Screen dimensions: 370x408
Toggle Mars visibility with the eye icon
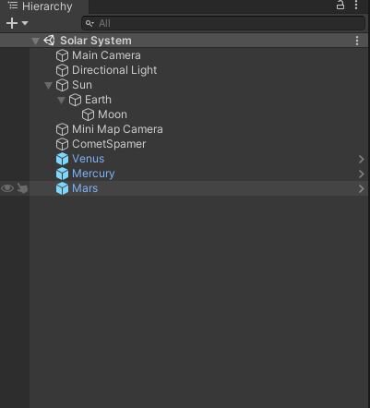click(x=7, y=188)
